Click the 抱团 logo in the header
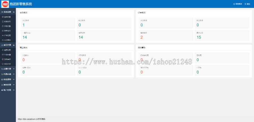Image resolution: width=254 pixels, height=122 pixels. click(x=5, y=4)
